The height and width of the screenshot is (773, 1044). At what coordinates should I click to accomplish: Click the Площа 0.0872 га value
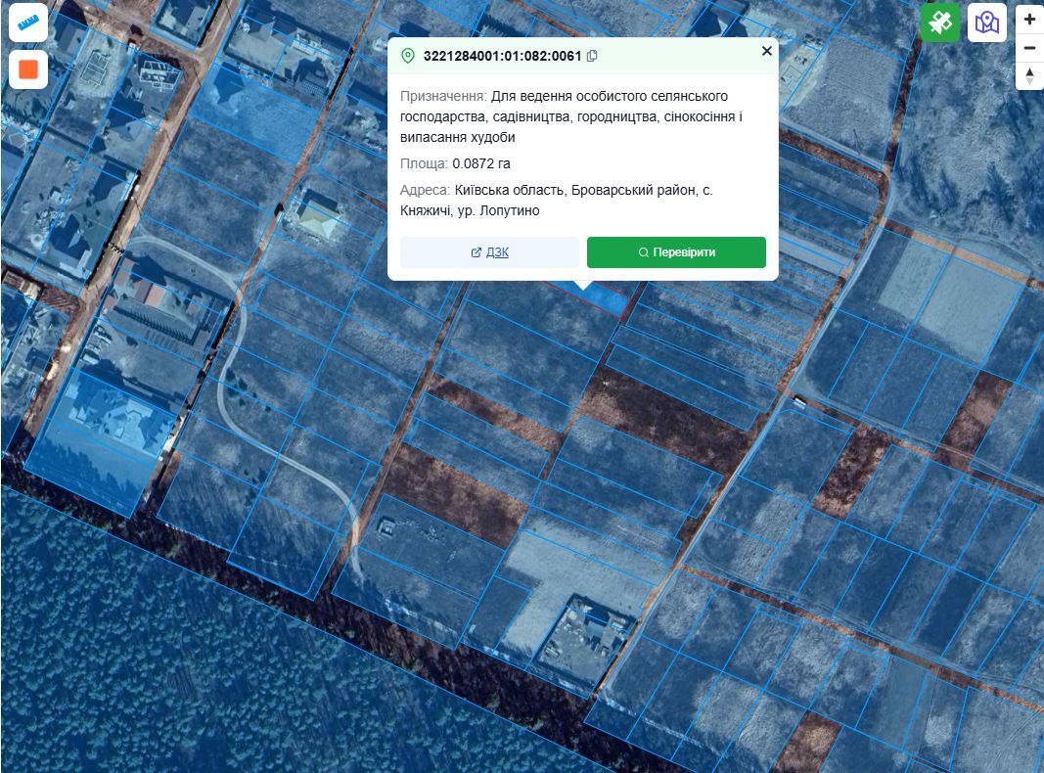pos(480,163)
